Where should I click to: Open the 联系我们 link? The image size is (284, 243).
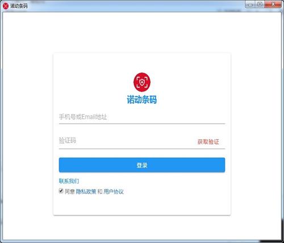(x=69, y=181)
